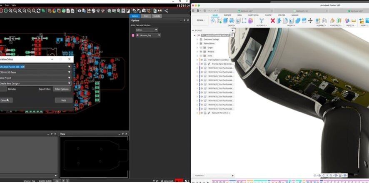
Task: Open the Create group dropdown in Fusion
Action: pos(231,25)
